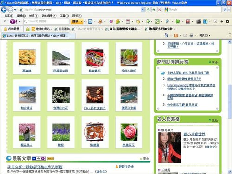Click the vertical scrollbar up arrow
Screen dimensions: 232x174
click(230, 42)
